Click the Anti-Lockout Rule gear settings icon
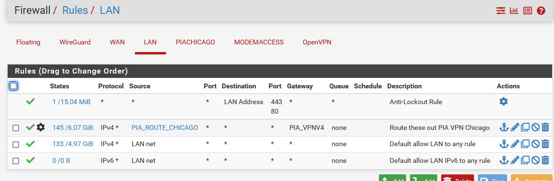Screen dimensions: 554x181 click(x=503, y=102)
